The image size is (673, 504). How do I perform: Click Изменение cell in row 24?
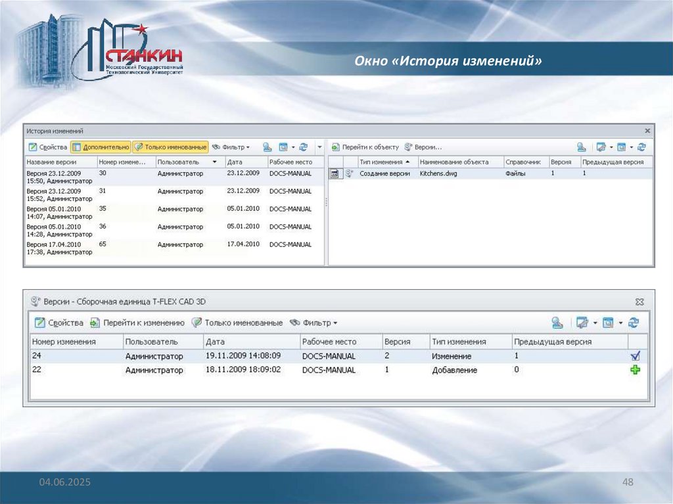(452, 356)
